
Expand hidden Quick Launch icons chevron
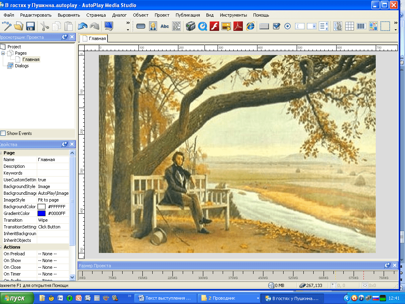[130, 296]
